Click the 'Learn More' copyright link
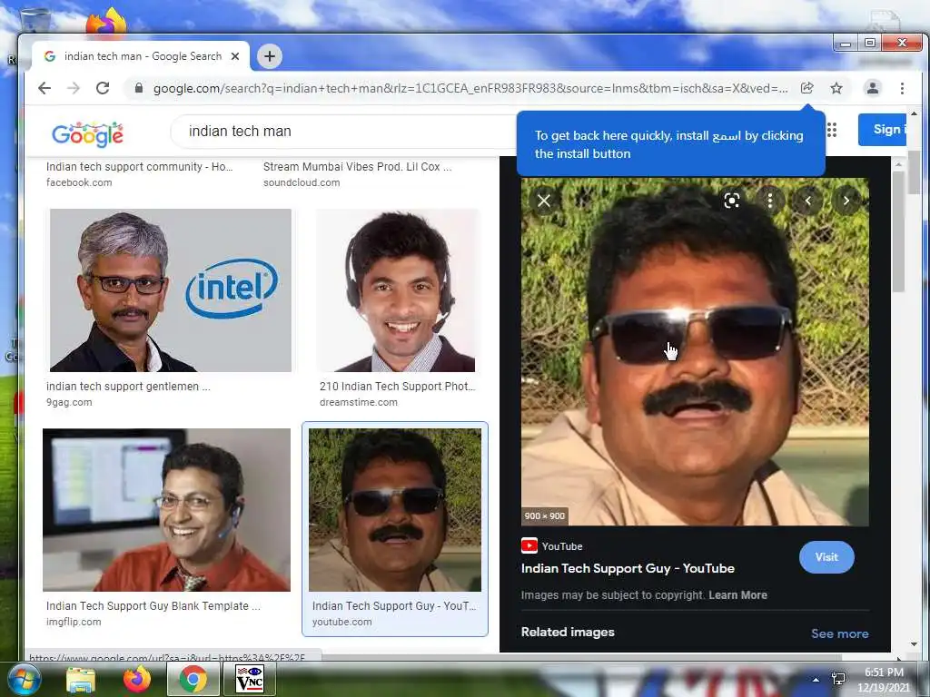 737,595
